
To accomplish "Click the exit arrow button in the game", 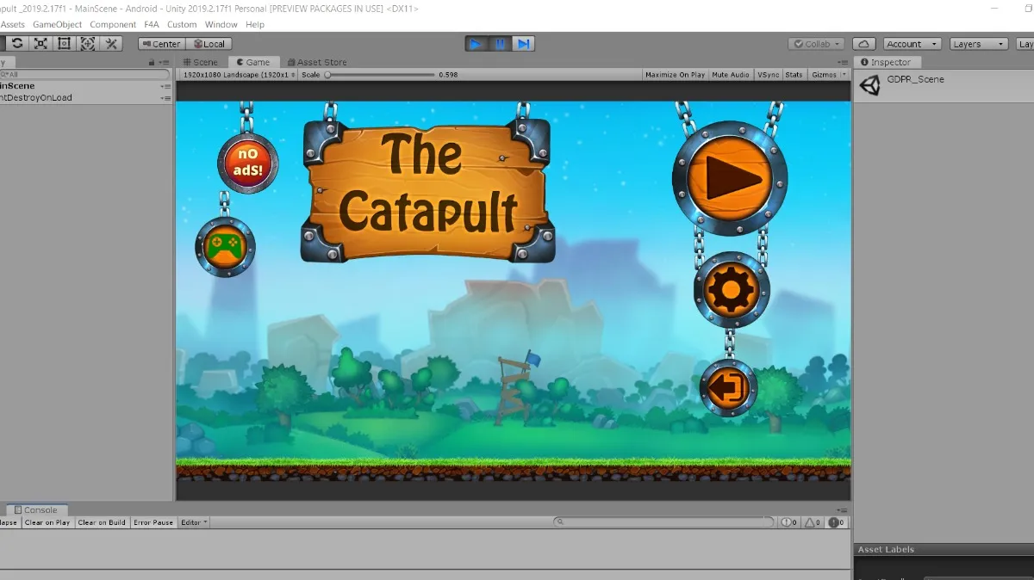I will click(729, 389).
